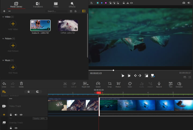193x130 pixels.
Task: Open the Motion tool
Action: (x=118, y=84)
